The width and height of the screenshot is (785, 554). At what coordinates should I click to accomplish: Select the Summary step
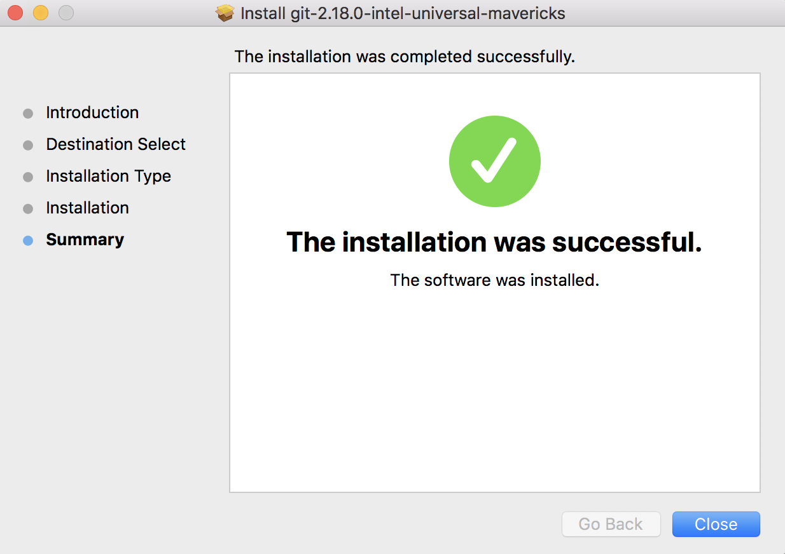(x=85, y=240)
